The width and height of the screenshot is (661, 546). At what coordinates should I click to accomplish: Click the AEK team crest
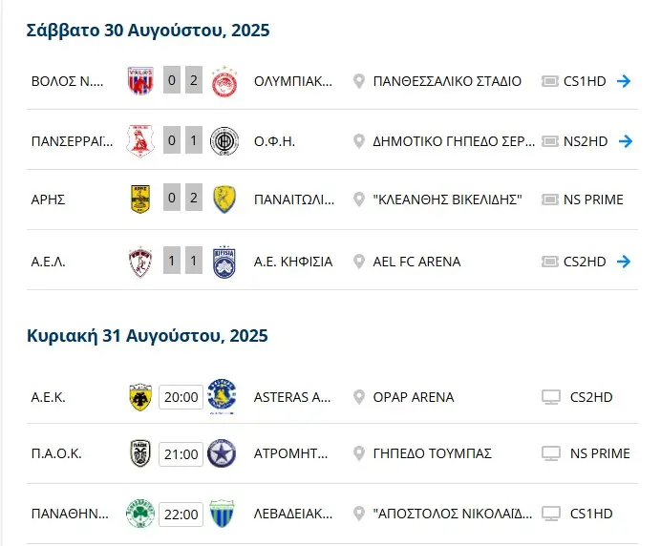pos(141,397)
